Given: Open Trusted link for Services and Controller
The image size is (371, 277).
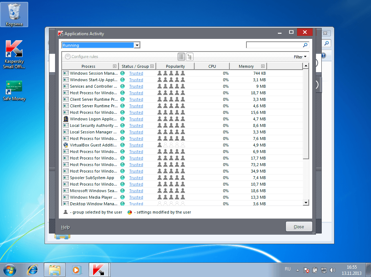Looking at the screenshot, I should tap(136, 86).
